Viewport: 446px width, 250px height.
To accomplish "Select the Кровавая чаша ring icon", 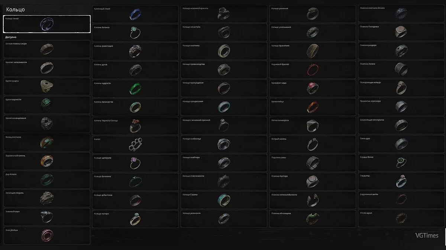I will [x=313, y=88].
